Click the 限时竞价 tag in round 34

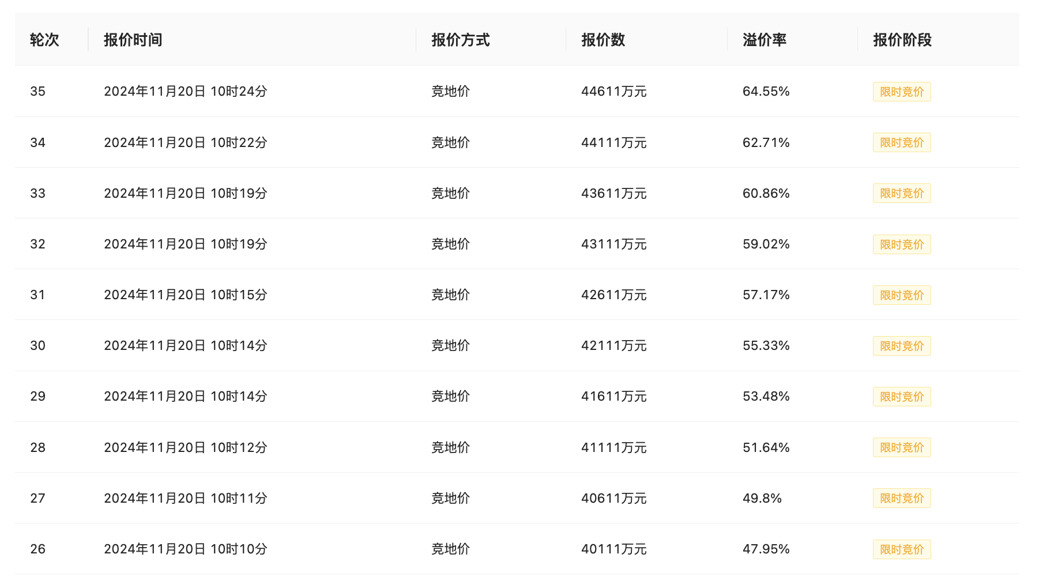click(x=902, y=142)
